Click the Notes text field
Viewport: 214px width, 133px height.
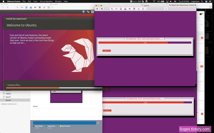point(66,113)
